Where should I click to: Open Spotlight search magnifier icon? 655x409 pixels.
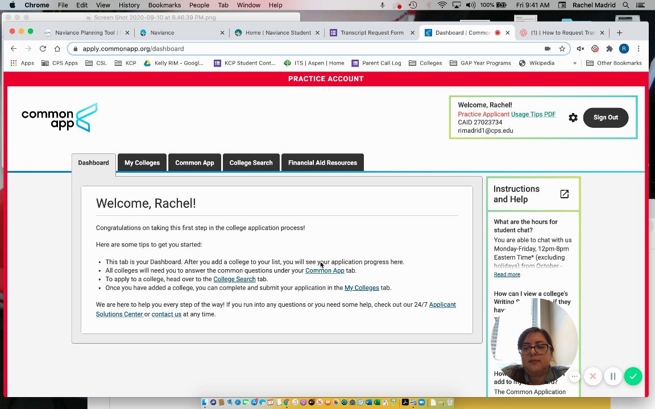(x=626, y=5)
